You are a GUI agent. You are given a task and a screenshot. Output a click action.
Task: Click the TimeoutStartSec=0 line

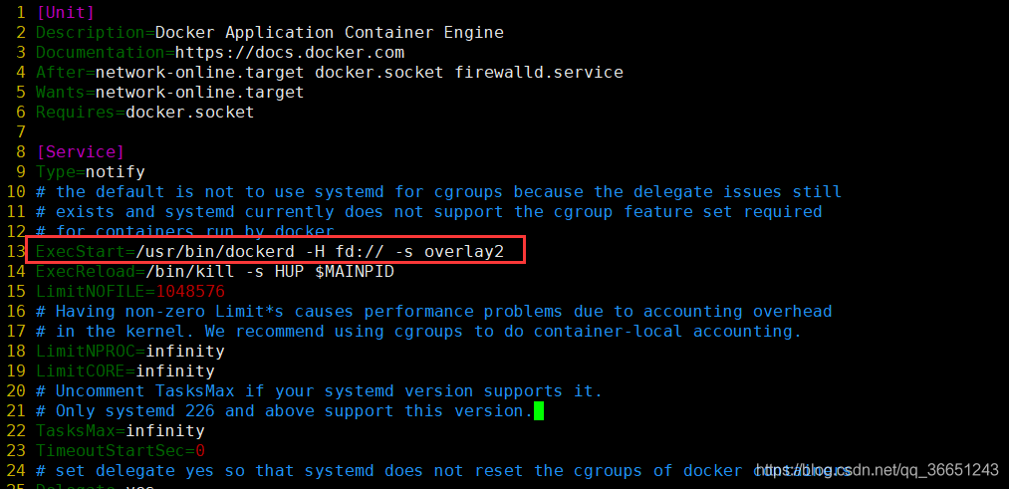[121, 450]
